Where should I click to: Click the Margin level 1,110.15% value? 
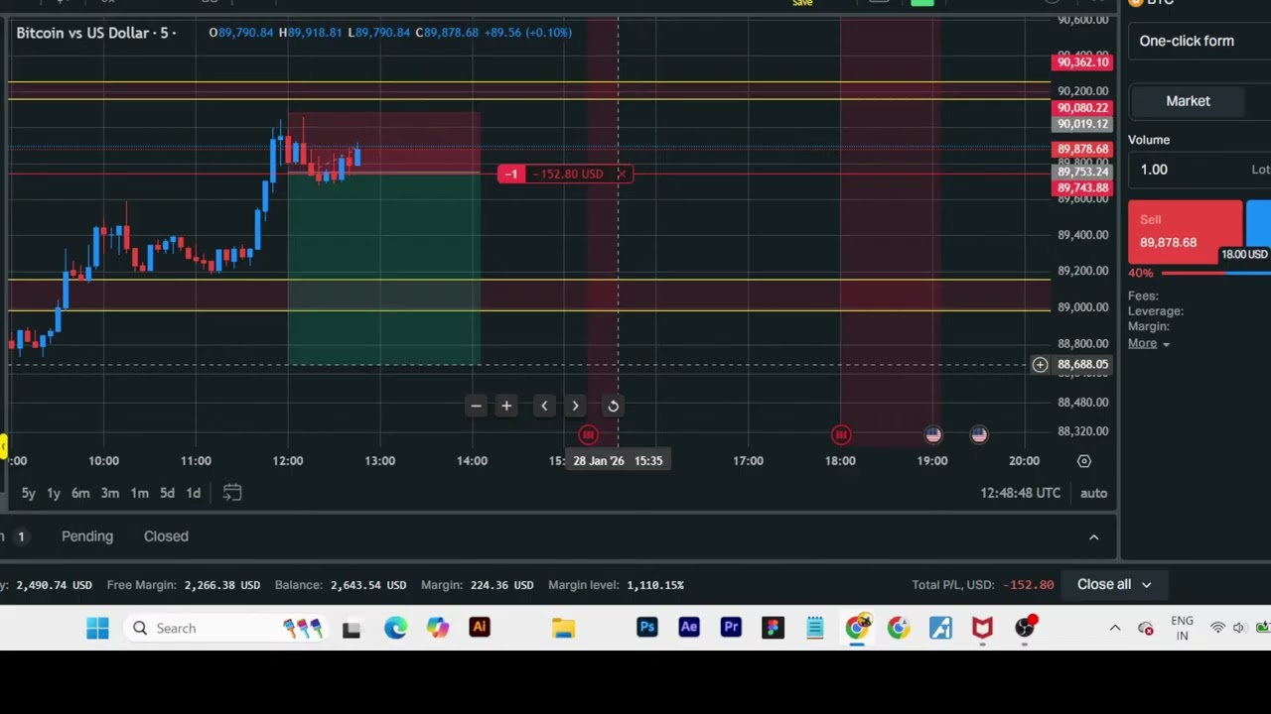tap(655, 585)
